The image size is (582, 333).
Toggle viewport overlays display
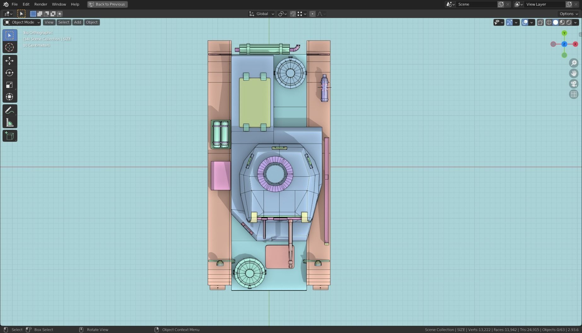pyautogui.click(x=525, y=22)
